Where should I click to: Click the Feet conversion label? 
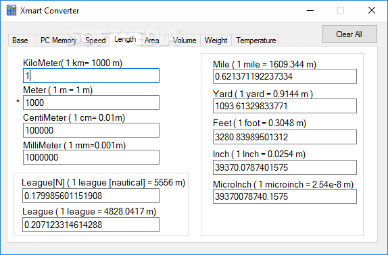260,123
